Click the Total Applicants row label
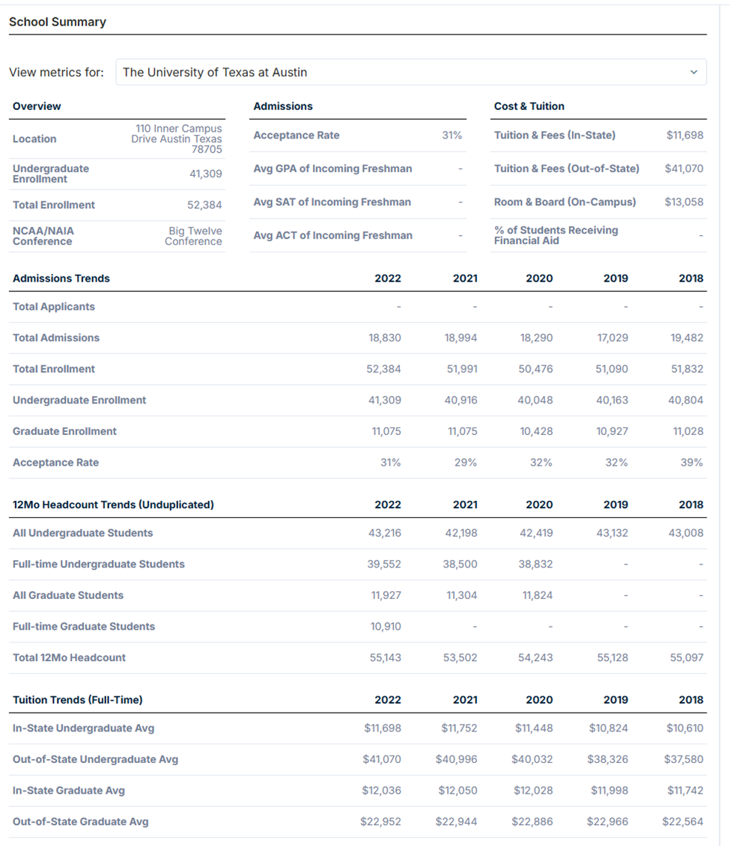Image resolution: width=730 pixels, height=846 pixels. [54, 306]
